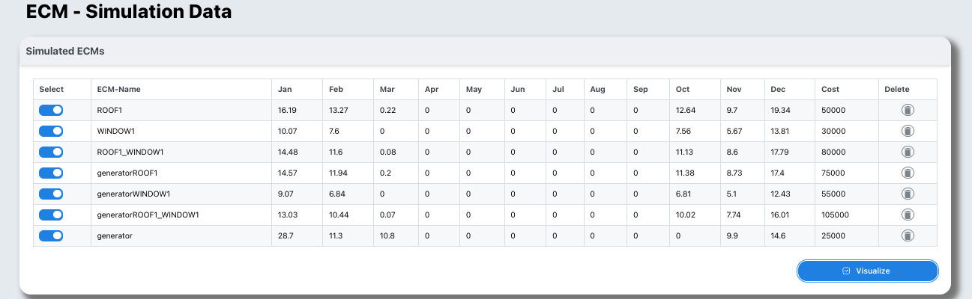Toggle off the ROOF1 select switch
Screen dimensions: 972x299
coord(51,110)
